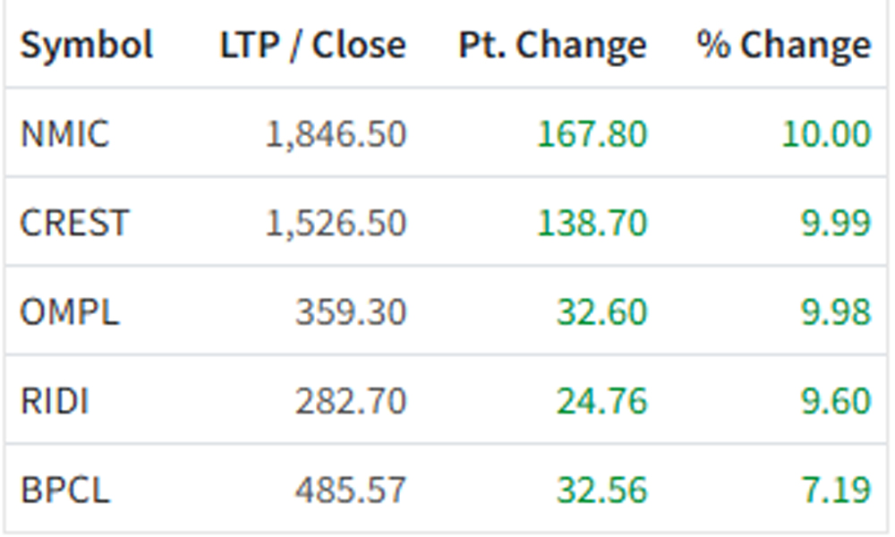Select BPCL price value 485.57

[x=351, y=490]
